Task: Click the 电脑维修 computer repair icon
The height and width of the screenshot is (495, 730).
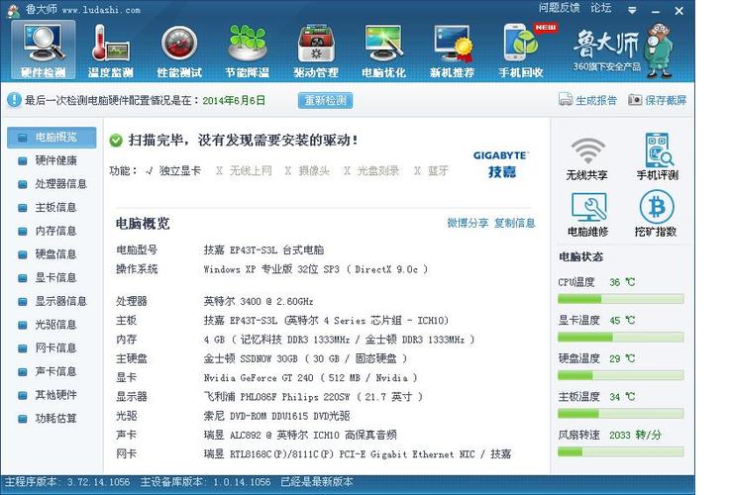Action: 588,215
